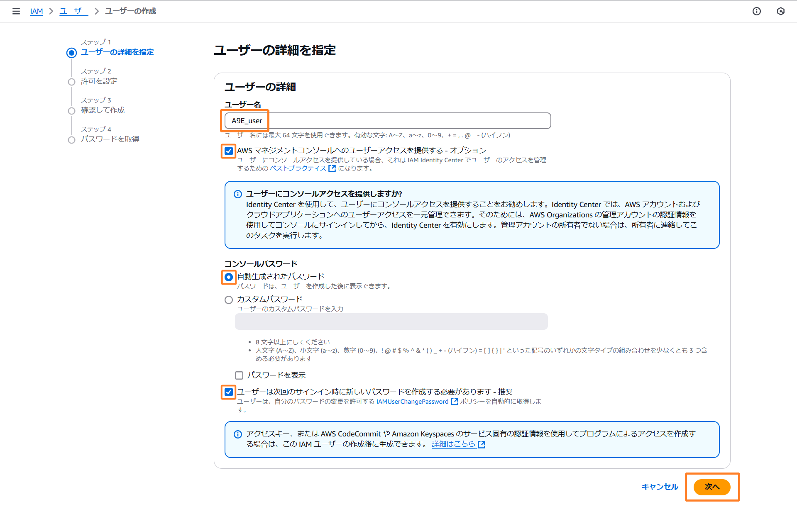Viewport: 797px width, 514px height.
Task: Click external link icon beside ベストプラクティス
Action: click(332, 168)
